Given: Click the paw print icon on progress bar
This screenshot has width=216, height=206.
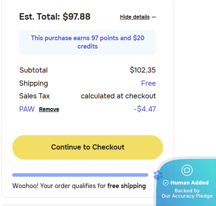Looking at the screenshot, I should click(158, 175).
